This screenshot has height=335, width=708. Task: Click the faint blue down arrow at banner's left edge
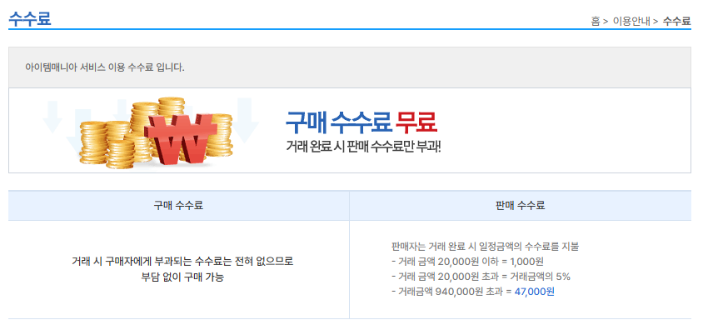point(52,117)
